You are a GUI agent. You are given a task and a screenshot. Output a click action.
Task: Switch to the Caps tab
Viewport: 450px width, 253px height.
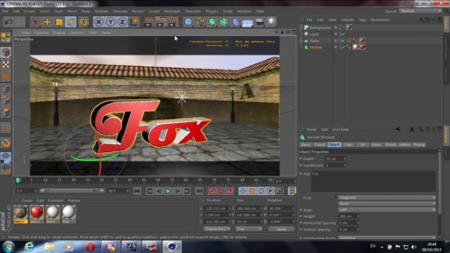pyautogui.click(x=348, y=144)
